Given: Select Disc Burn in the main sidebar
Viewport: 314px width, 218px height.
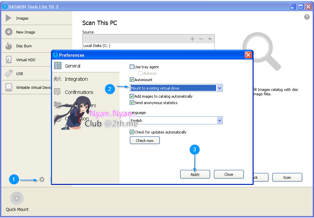Looking at the screenshot, I should pos(37,46).
